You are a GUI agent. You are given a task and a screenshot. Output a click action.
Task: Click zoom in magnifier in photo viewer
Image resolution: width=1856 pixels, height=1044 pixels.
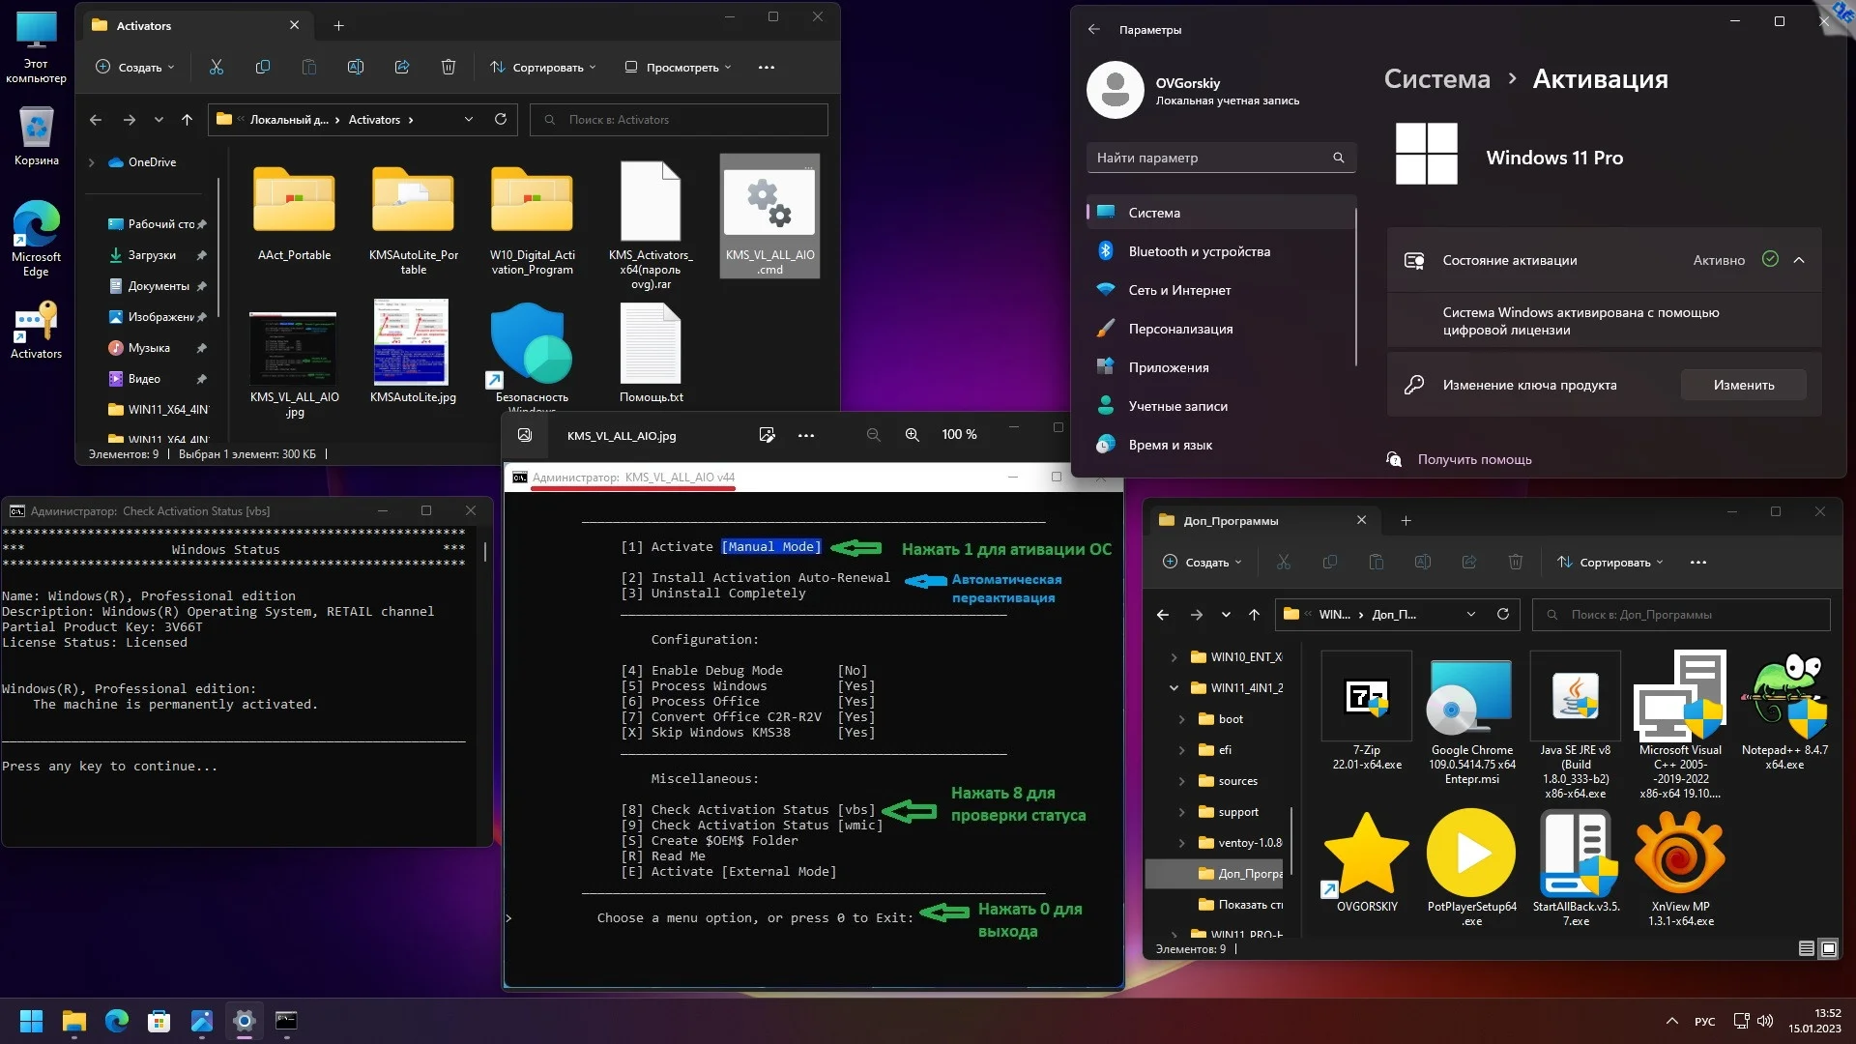click(912, 435)
